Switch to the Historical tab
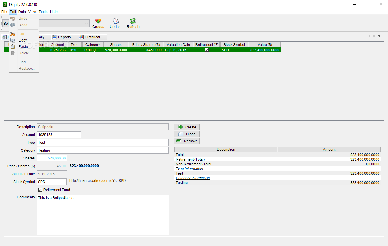This screenshot has height=246, width=388. click(x=92, y=37)
